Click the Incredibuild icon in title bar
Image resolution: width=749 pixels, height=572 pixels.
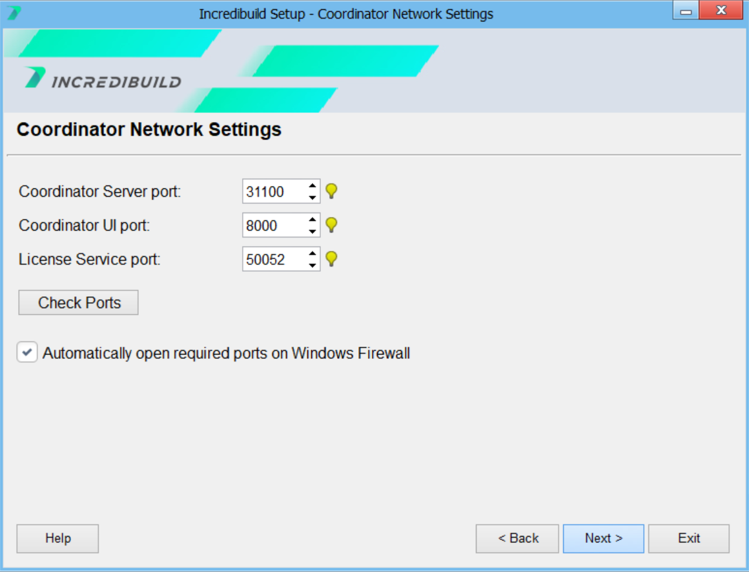[x=14, y=13]
